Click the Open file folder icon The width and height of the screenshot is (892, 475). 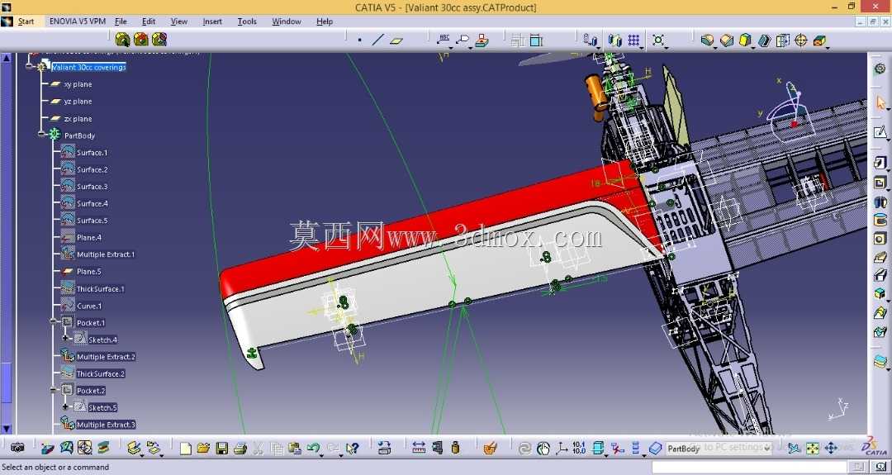tap(204, 449)
